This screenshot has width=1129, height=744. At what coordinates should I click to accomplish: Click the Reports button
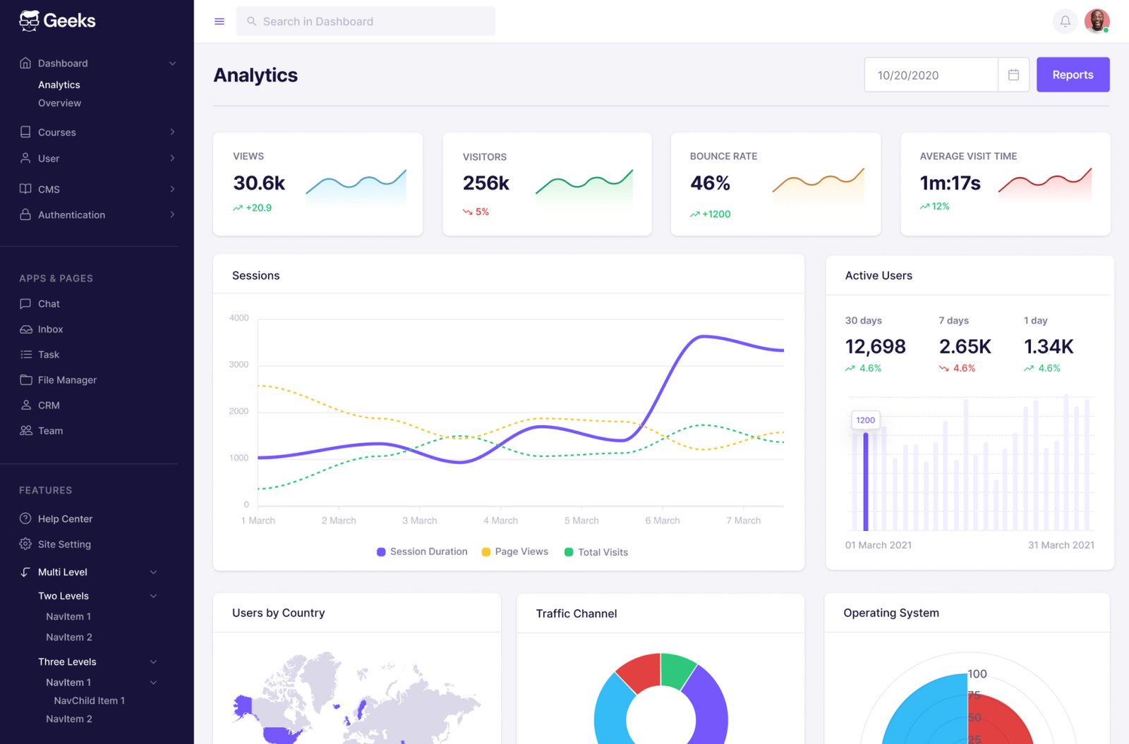1072,75
